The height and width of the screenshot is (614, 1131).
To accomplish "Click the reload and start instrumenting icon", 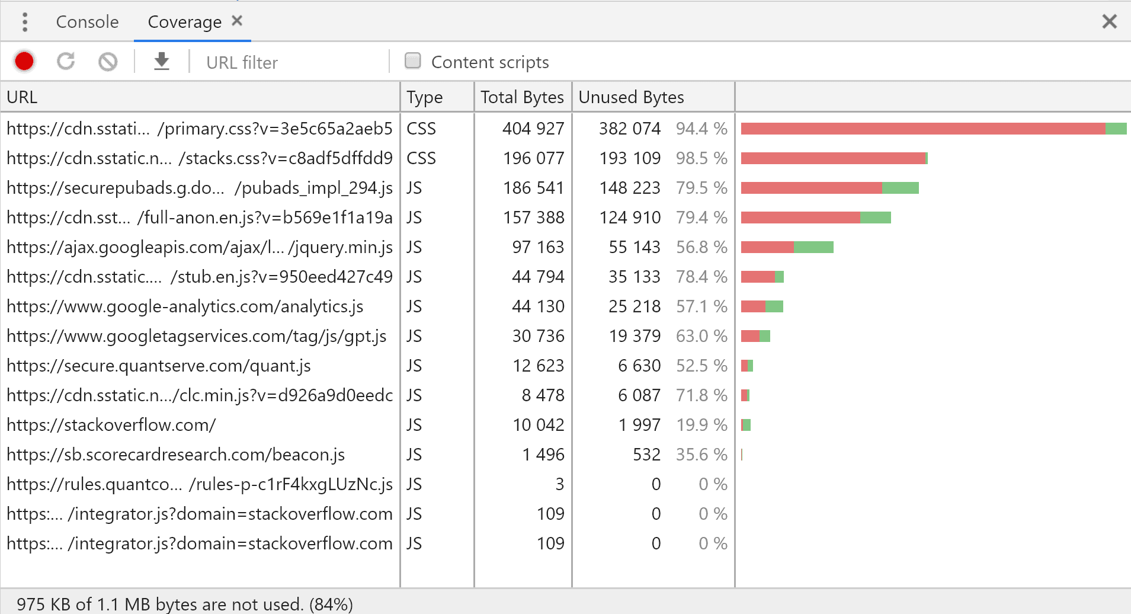I will pos(66,62).
